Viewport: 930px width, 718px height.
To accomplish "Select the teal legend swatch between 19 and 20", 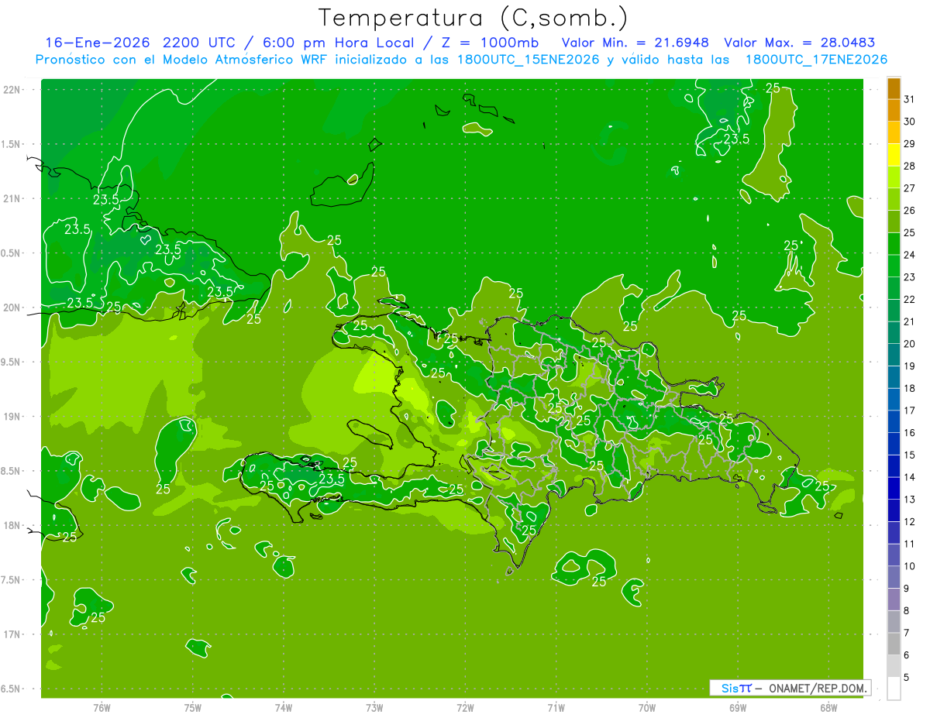I will coord(894,356).
